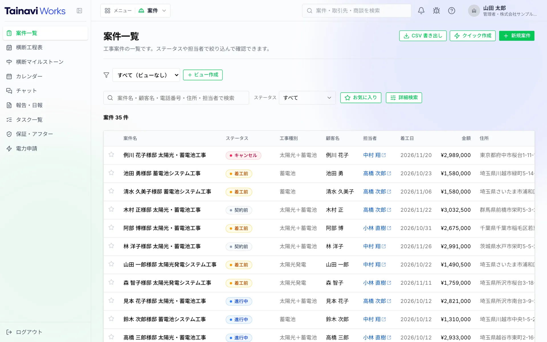Image resolution: width=547 pixels, height=342 pixels.
Task: Focus the 案件名・顧客名 list search field
Action: [x=176, y=98]
